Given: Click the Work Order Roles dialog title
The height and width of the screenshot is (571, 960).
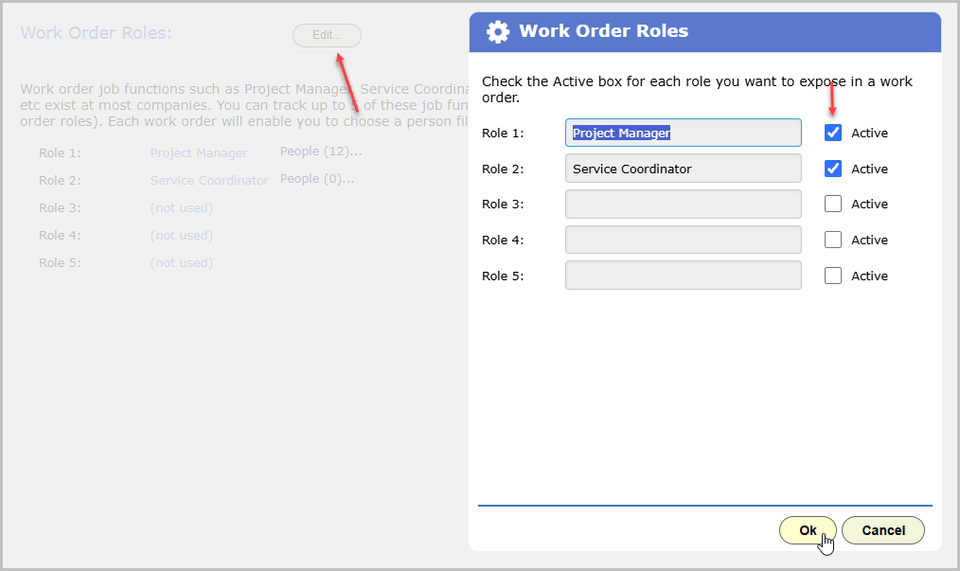Looking at the screenshot, I should [x=604, y=31].
